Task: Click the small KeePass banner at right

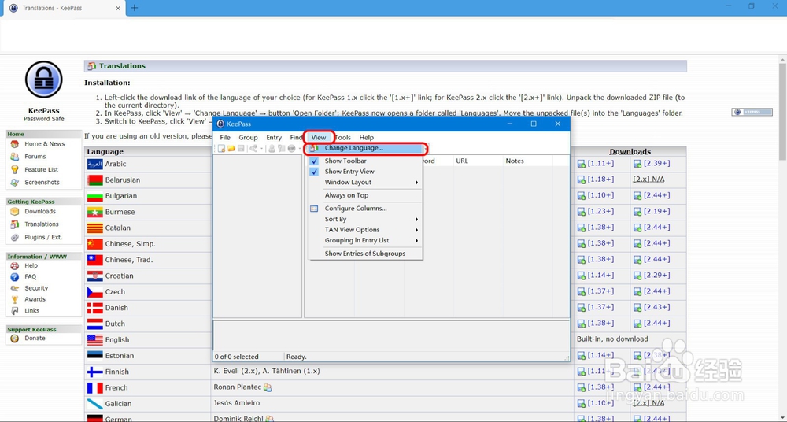Action: coord(752,112)
